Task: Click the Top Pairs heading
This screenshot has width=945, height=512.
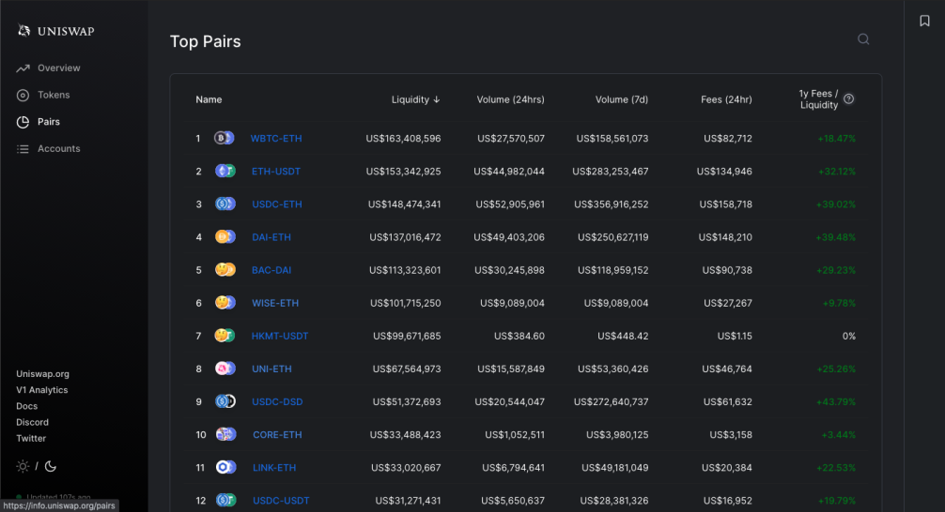Action: [206, 41]
